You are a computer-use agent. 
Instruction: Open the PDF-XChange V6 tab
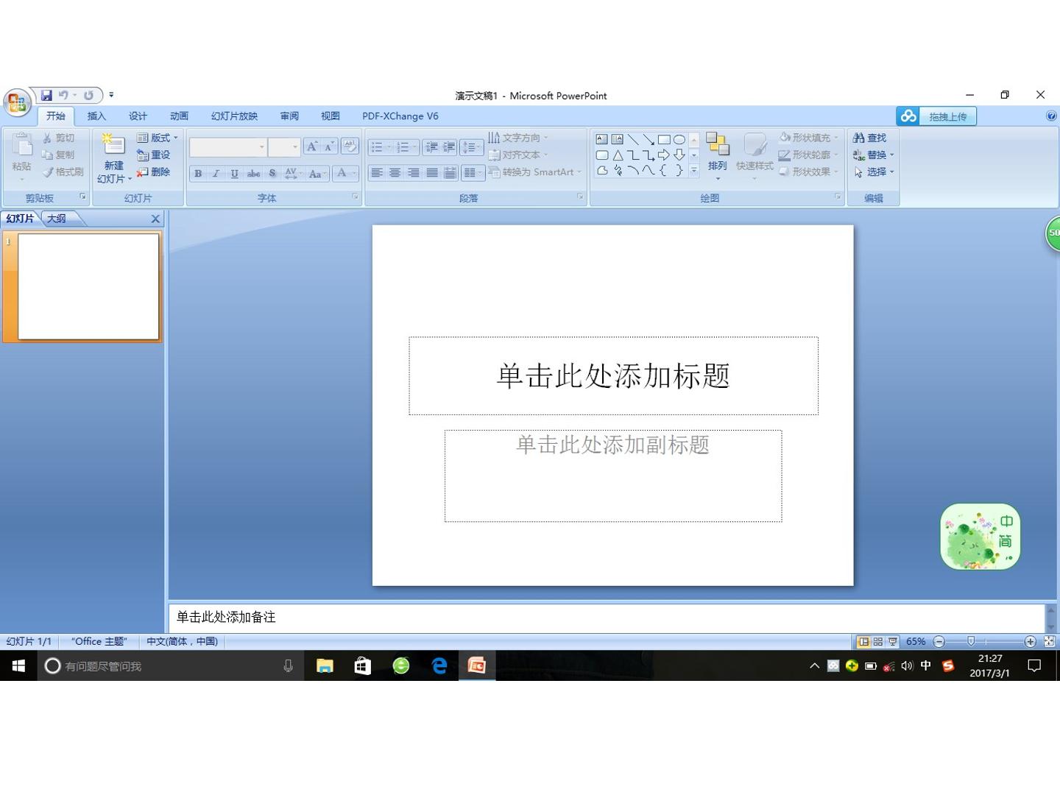coord(400,116)
